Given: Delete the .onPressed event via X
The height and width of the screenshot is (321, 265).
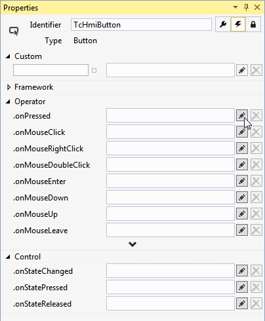Looking at the screenshot, I should pos(256,115).
